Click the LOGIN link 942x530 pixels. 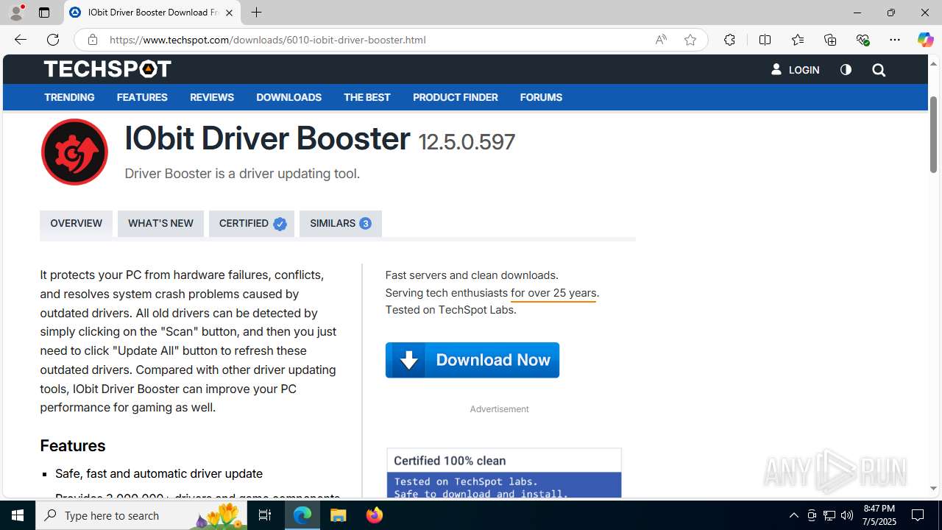click(795, 70)
